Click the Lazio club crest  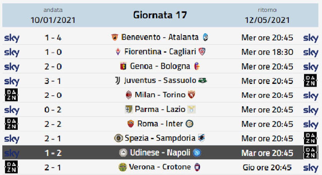tap(192, 110)
